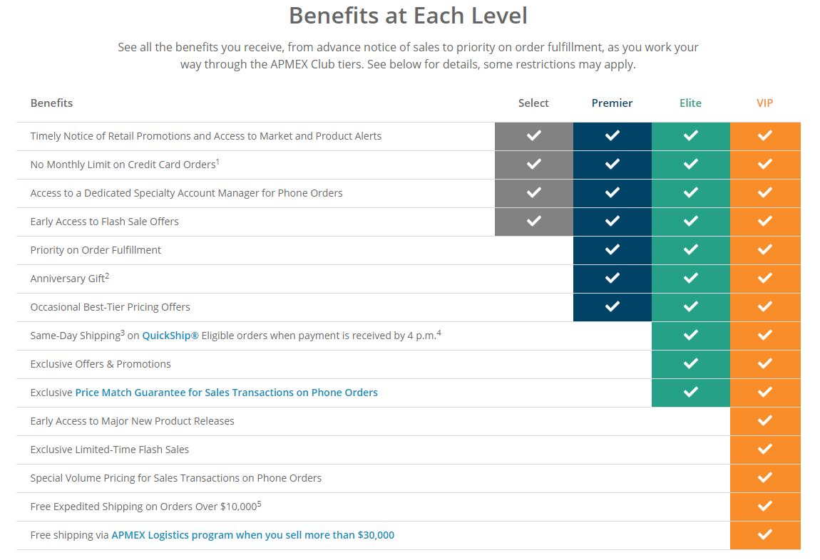Click the Early Access to Major New Product Releases row
Viewport: 820px width, 560px height.
(x=409, y=422)
